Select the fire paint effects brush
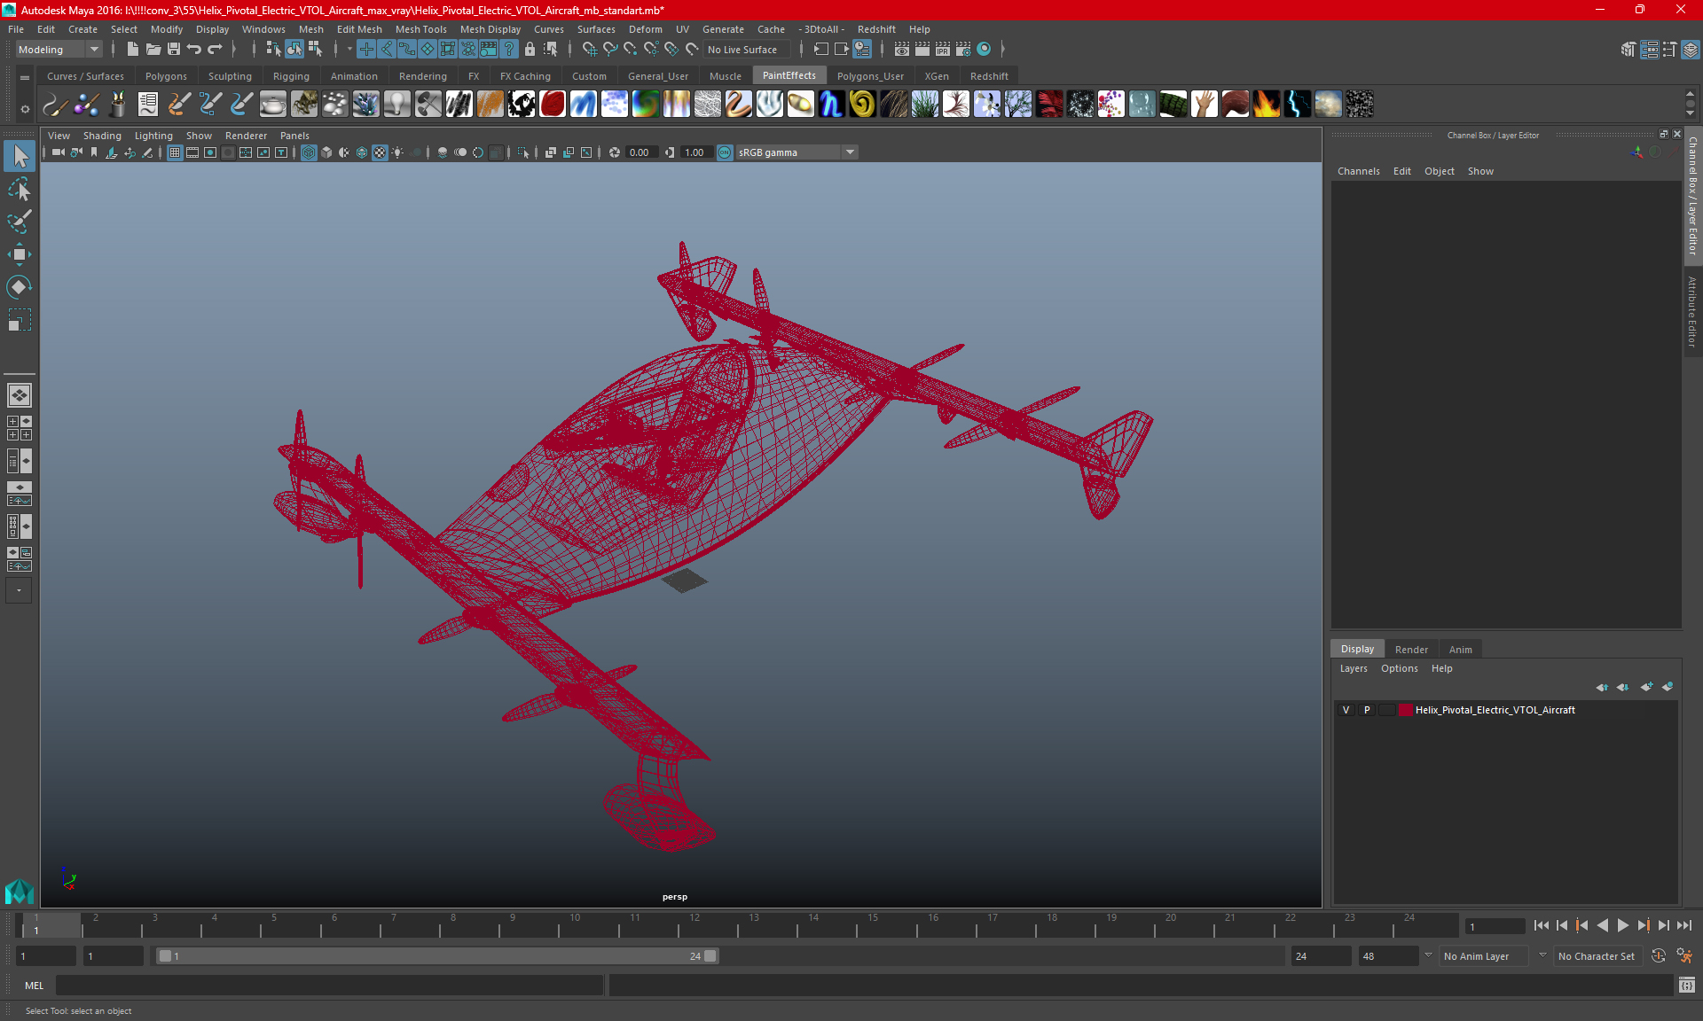Viewport: 1703px width, 1021px height. (x=1266, y=105)
